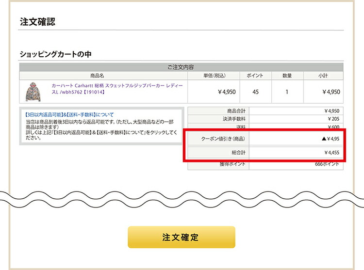This screenshot has height=270, width=364.
Task: Open the 3日以内返品可能 & 送料・手数料 link
Action: pyautogui.click(x=69, y=114)
